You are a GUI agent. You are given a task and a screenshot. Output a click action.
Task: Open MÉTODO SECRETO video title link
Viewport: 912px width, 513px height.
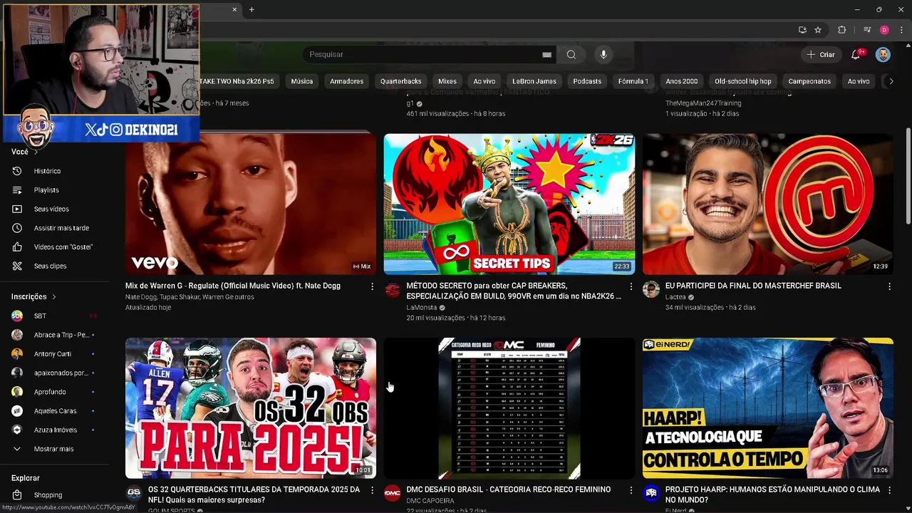point(513,291)
